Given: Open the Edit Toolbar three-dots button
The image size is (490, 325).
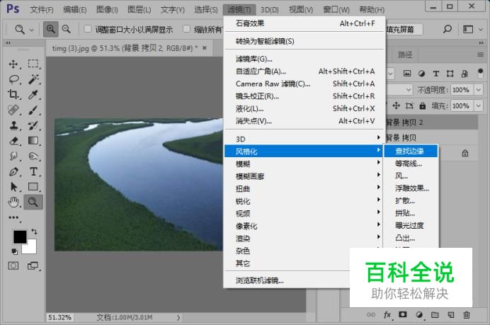Looking at the screenshot, I should point(13,217).
